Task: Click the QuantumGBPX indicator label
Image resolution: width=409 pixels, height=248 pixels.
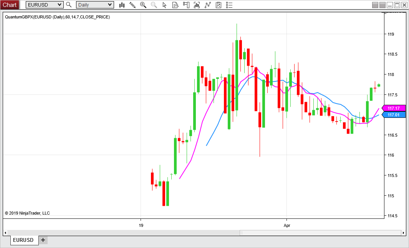Action: click(x=57, y=17)
